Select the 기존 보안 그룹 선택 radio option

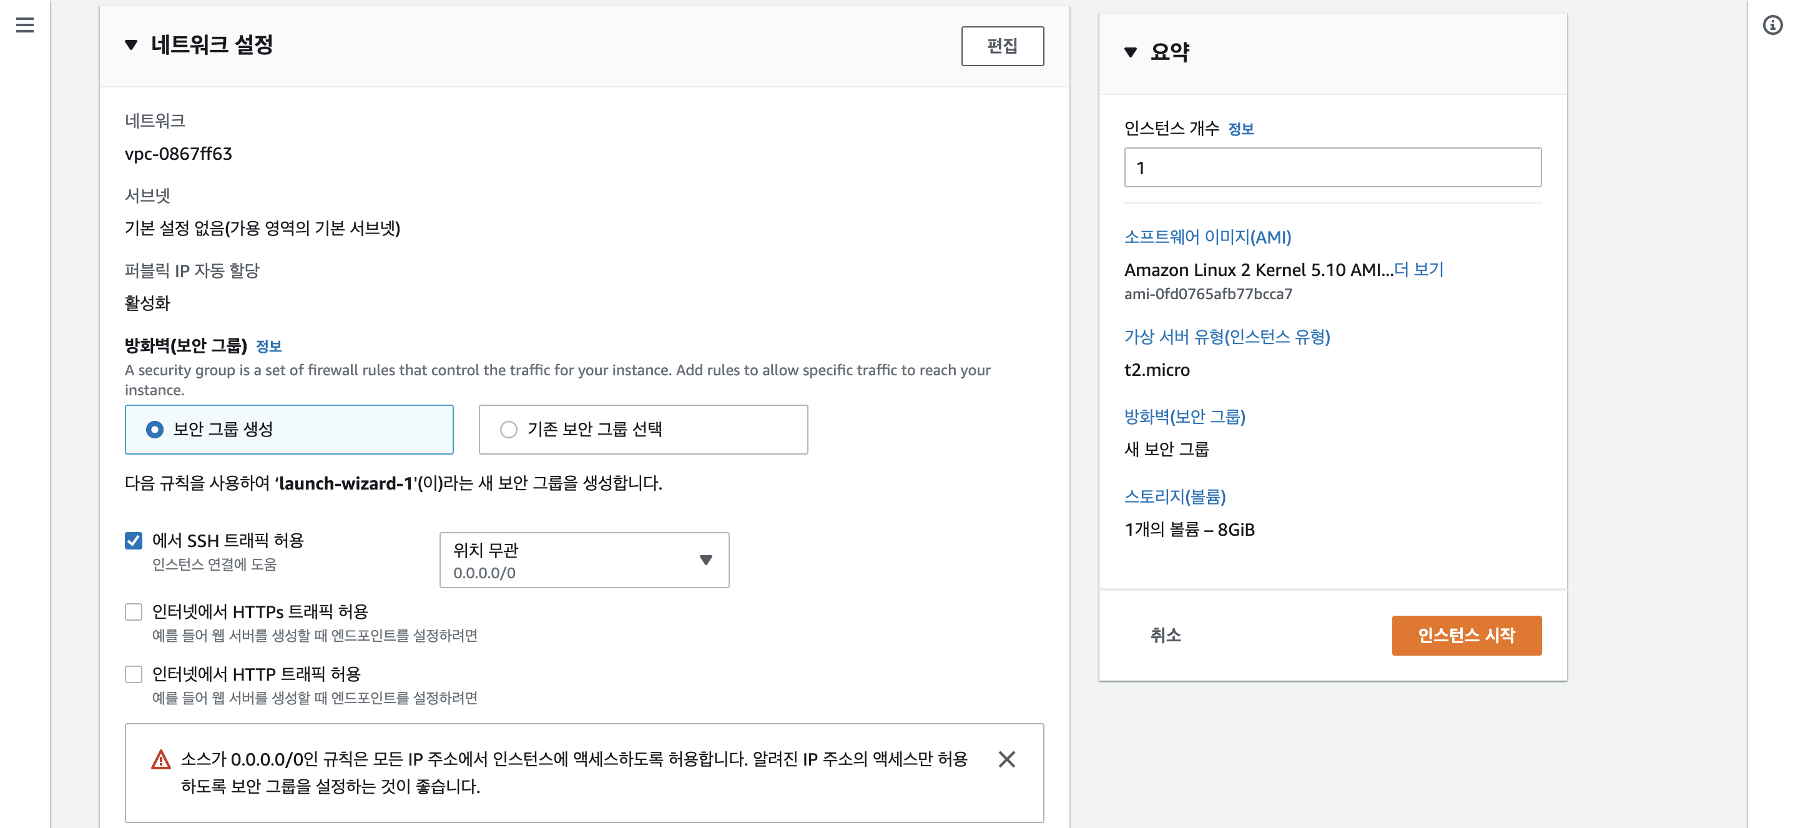point(643,430)
